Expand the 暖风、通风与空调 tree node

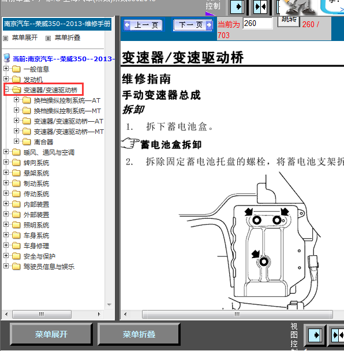(6, 152)
